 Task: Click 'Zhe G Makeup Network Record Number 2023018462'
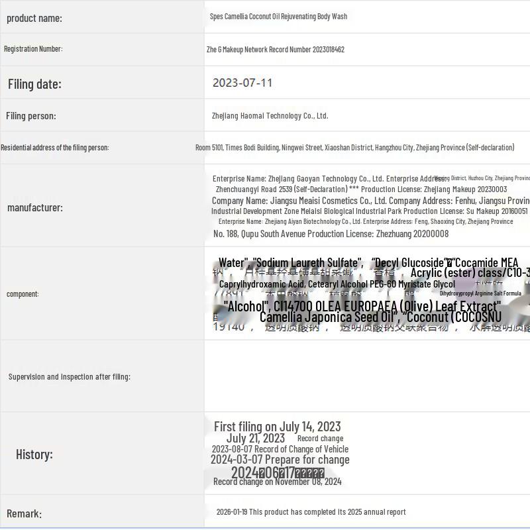276,50
